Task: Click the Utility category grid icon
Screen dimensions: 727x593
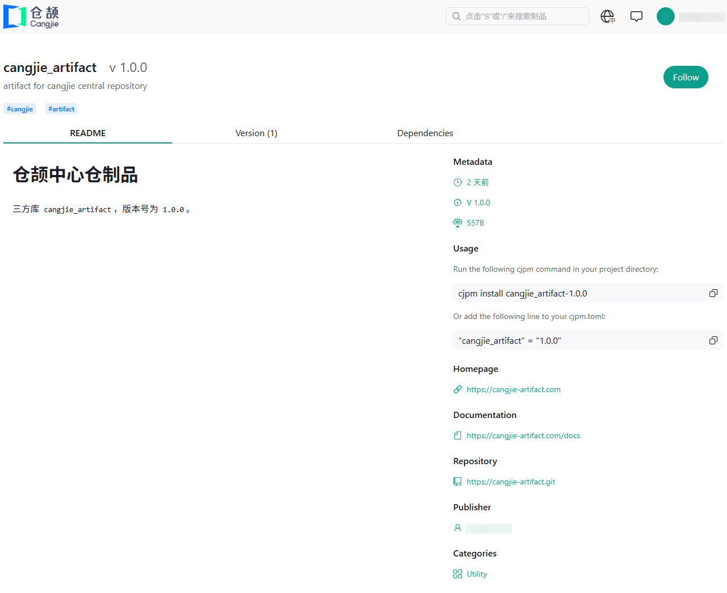Action: point(458,574)
